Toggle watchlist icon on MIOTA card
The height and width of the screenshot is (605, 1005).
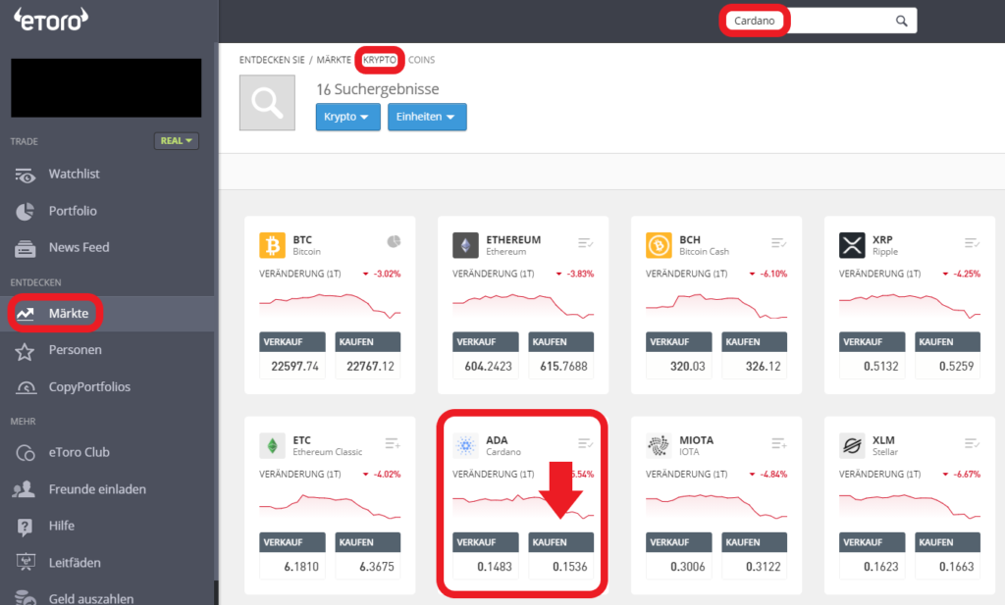778,443
